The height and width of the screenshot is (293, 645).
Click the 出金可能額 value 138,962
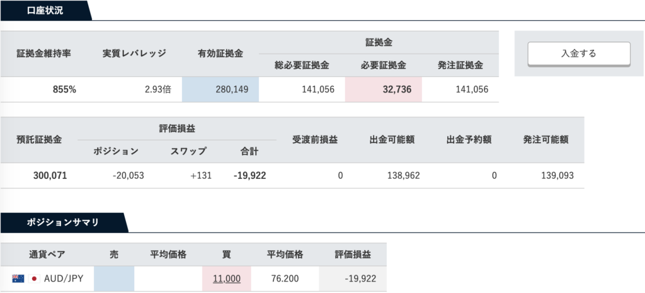[404, 176]
